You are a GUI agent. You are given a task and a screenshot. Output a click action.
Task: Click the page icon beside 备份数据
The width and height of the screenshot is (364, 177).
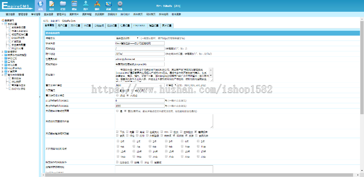[10, 78]
